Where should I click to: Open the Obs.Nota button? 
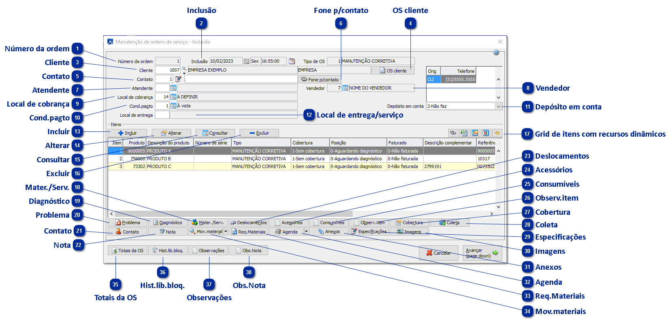click(x=248, y=251)
